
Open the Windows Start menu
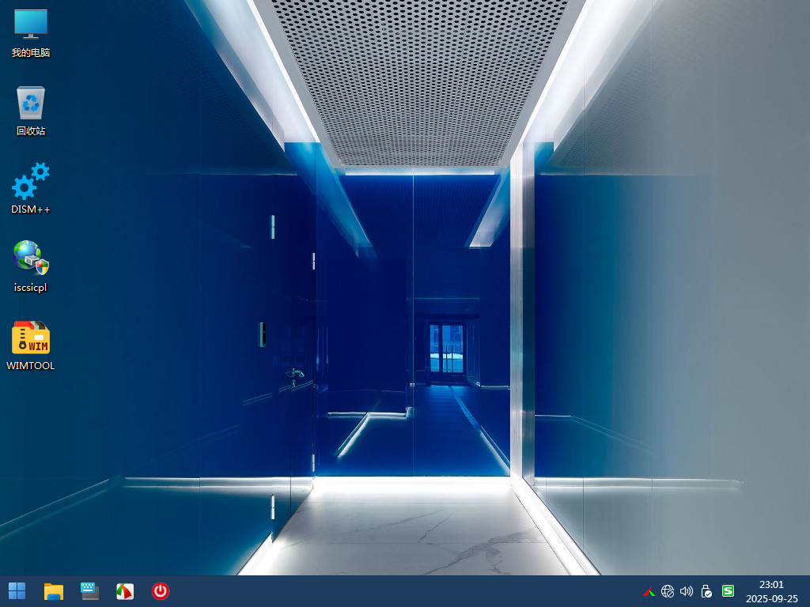(x=17, y=591)
